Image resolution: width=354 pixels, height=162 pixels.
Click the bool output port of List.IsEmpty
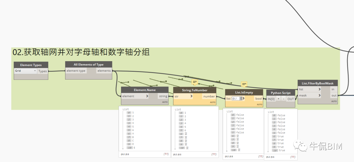(x=259, y=99)
